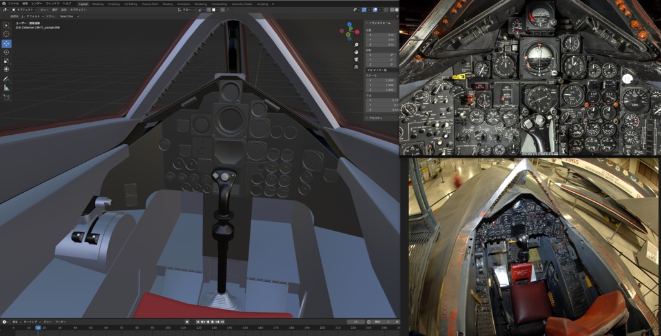Click the auto keying record button
The width and height of the screenshot is (661, 336).
(187, 322)
